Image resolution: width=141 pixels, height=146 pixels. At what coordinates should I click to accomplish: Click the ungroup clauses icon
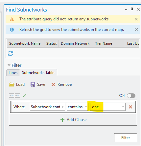pos(12,96)
